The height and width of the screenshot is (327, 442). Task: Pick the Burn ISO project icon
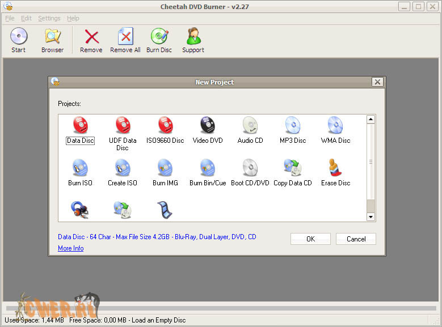pyautogui.click(x=80, y=168)
